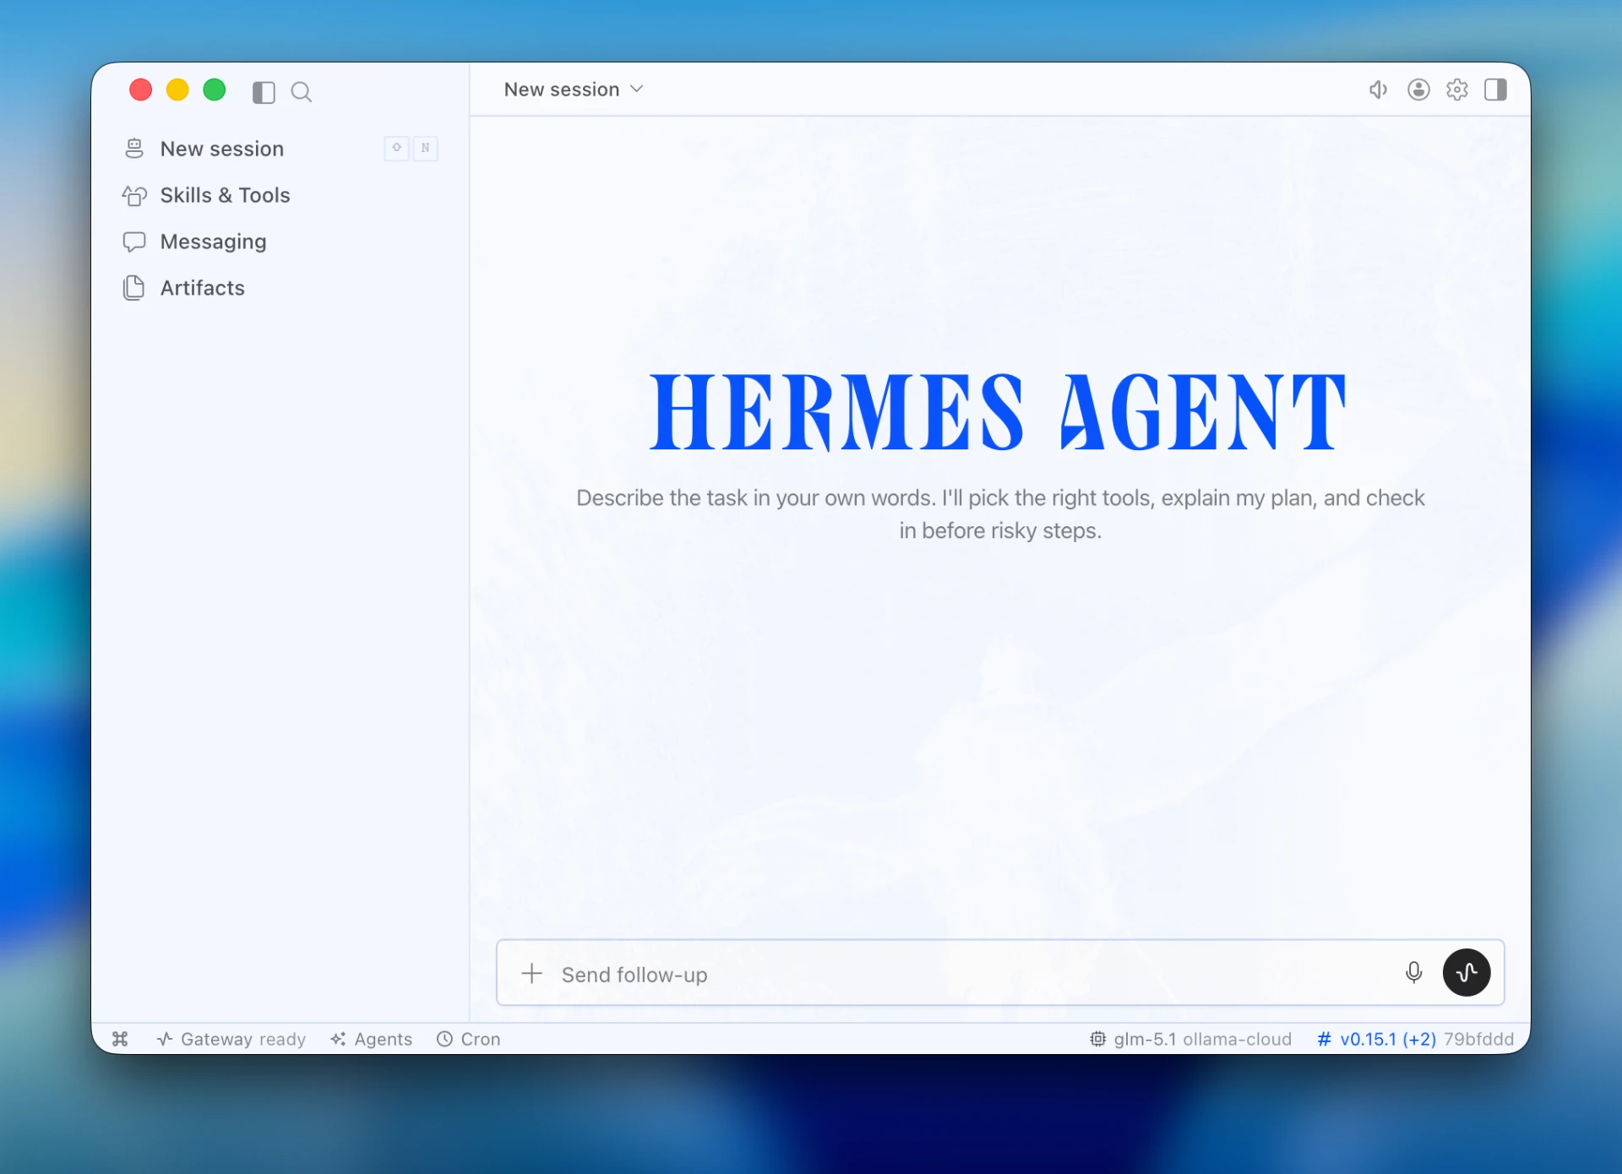Open Skills & Tools page
Viewport: 1622px width, 1174px height.
click(x=280, y=195)
